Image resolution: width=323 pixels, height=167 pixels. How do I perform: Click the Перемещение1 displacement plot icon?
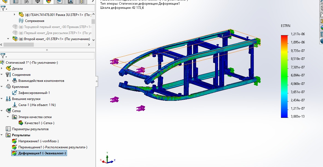15,147
